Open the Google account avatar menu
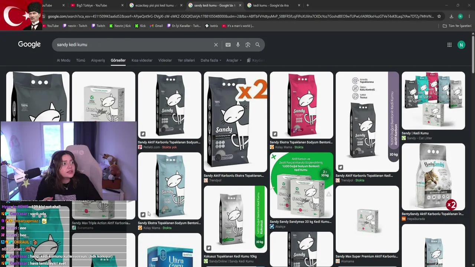 pos(461,45)
